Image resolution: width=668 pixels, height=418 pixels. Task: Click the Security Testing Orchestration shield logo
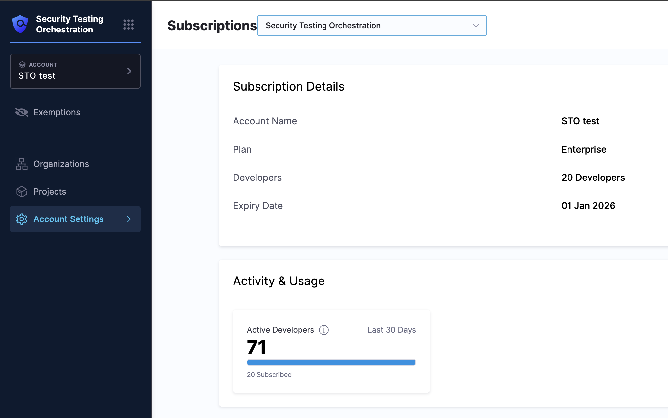(20, 24)
